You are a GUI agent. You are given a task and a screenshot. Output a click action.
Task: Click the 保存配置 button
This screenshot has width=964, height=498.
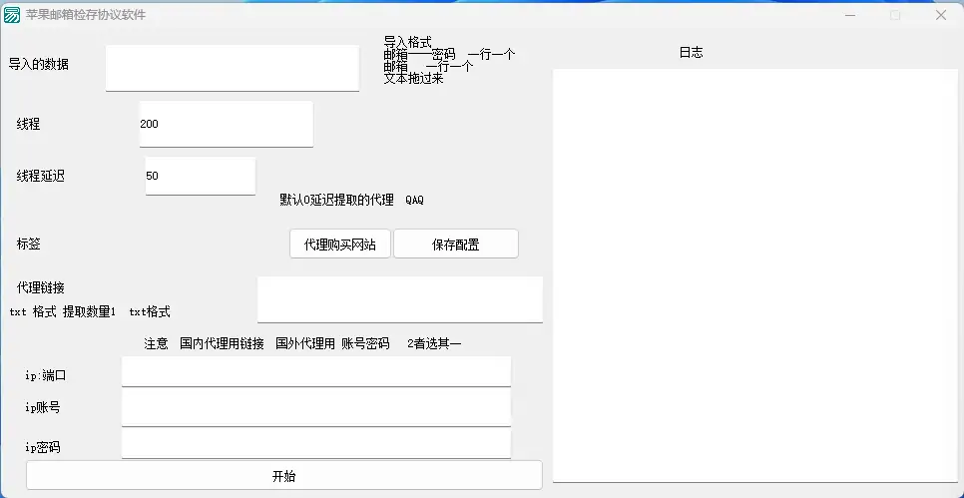point(456,245)
